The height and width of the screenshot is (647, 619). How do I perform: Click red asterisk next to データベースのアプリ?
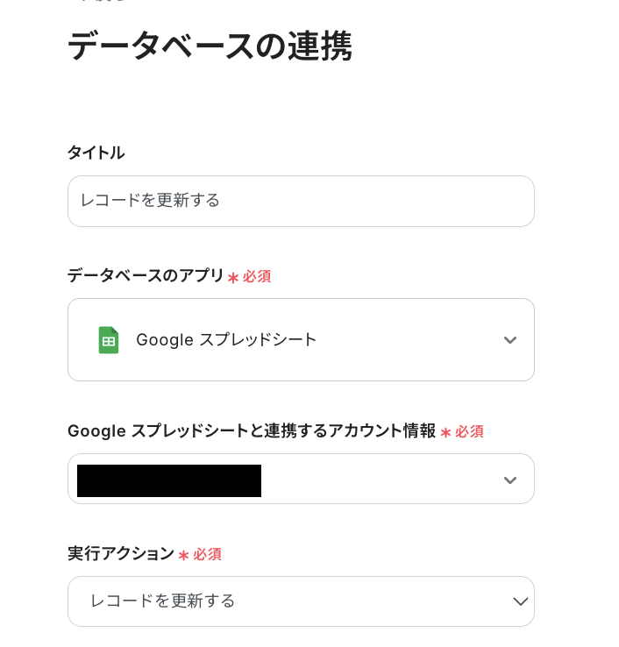pyautogui.click(x=233, y=278)
